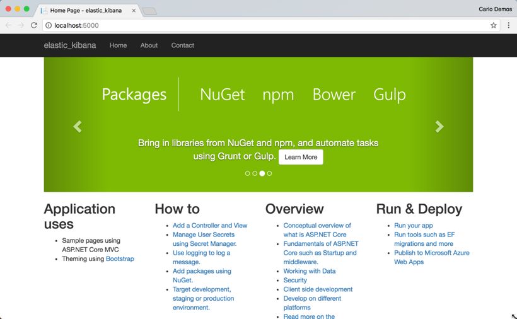Open the Contact nav item

[183, 45]
